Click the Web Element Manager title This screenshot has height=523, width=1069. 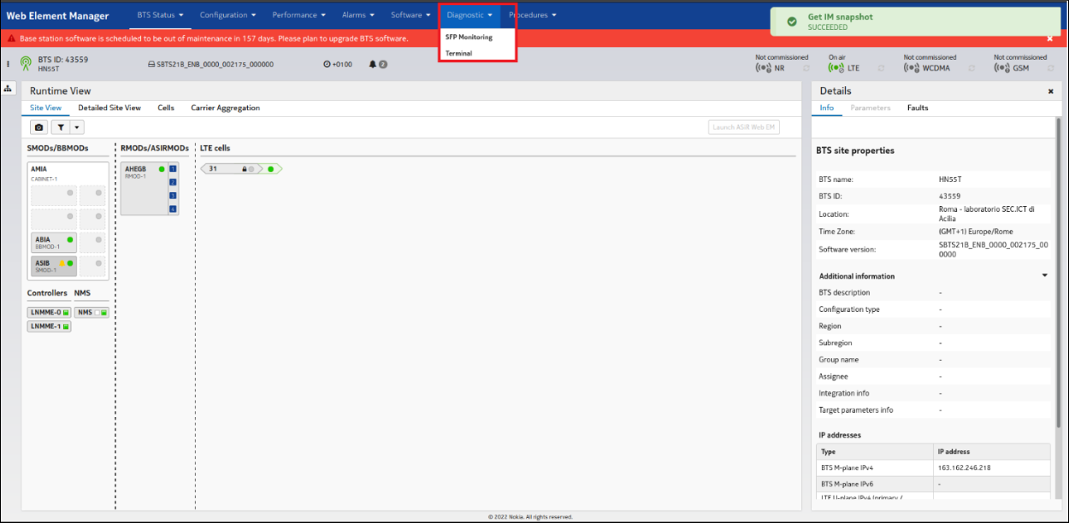[57, 15]
